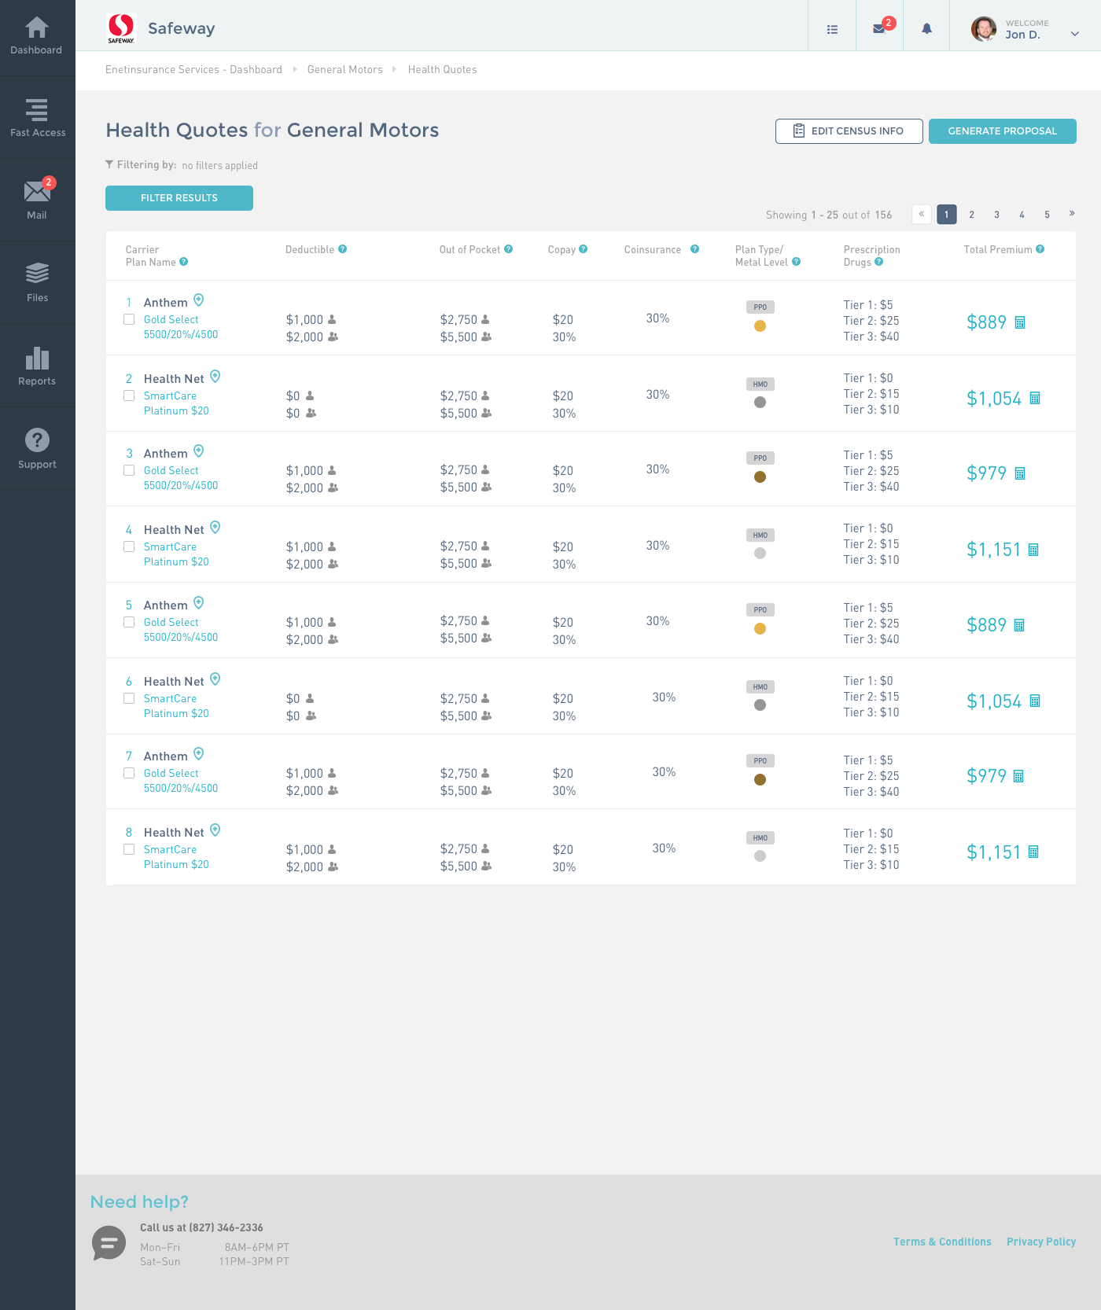Click location pin beside row 2 Health Net
1101x1310 pixels.
[x=215, y=377]
